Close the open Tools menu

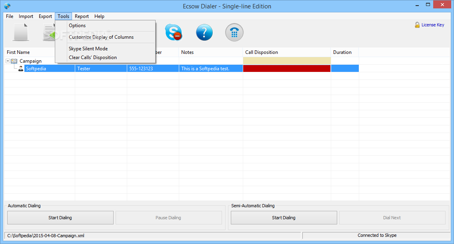click(x=63, y=16)
